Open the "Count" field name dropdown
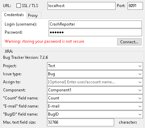Viewport: 145px width, 128px height. pyautogui.click(x=95, y=98)
